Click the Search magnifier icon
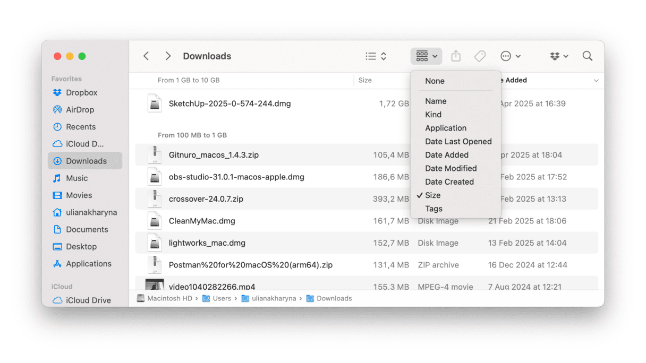646x363 pixels. click(x=587, y=56)
